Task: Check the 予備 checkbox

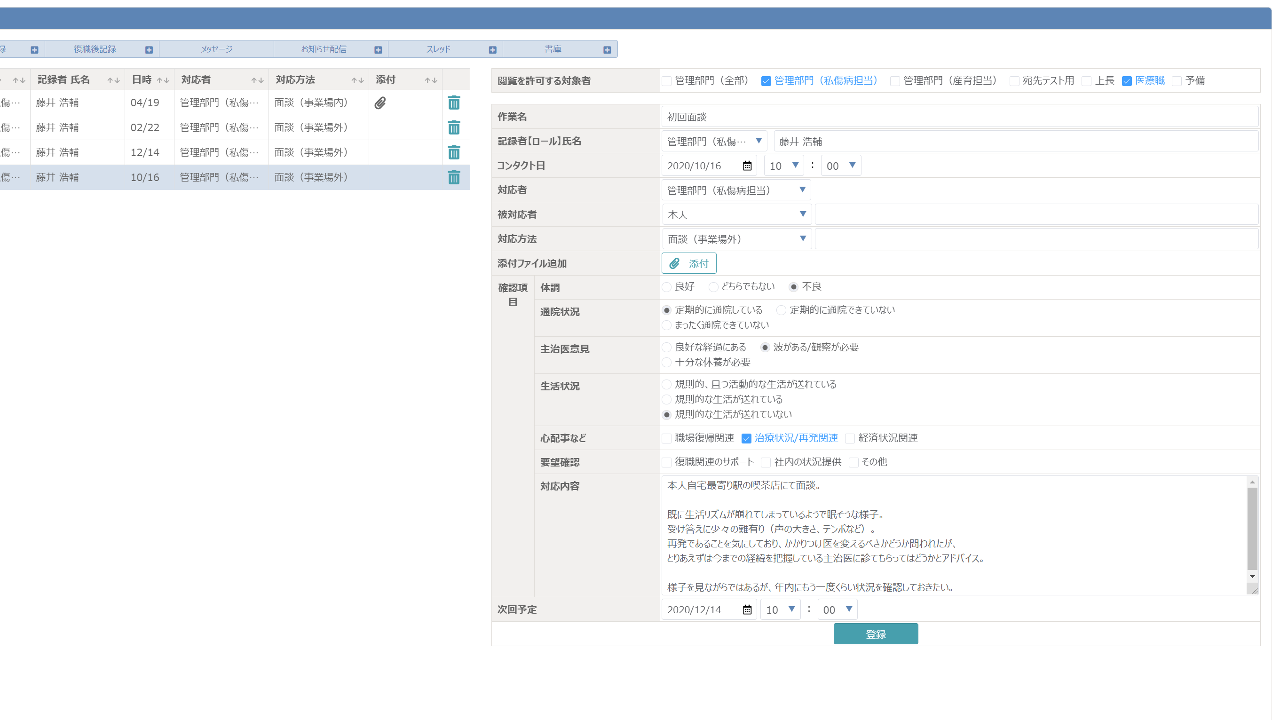Action: coord(1177,81)
